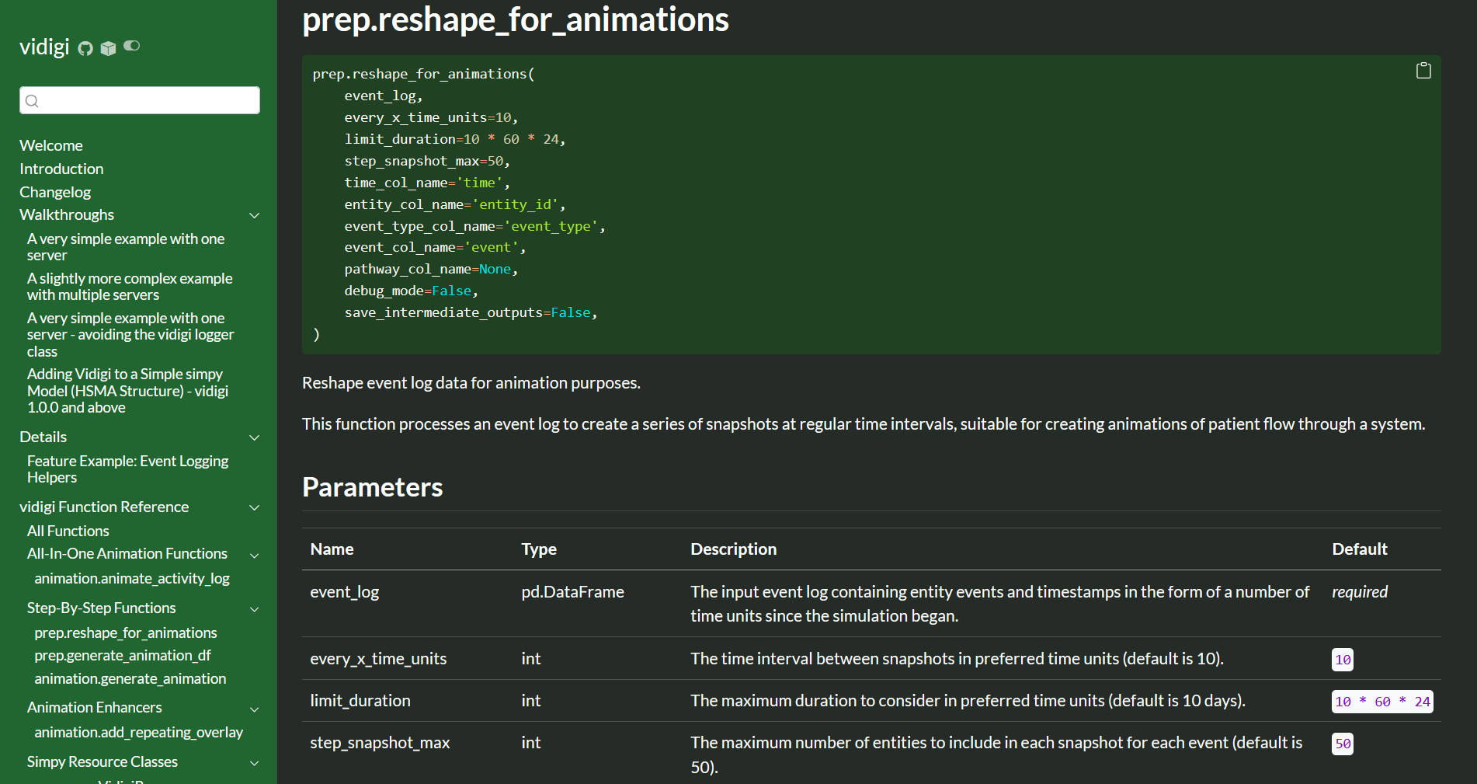Toggle dark mode with the theme switch

[x=131, y=46]
